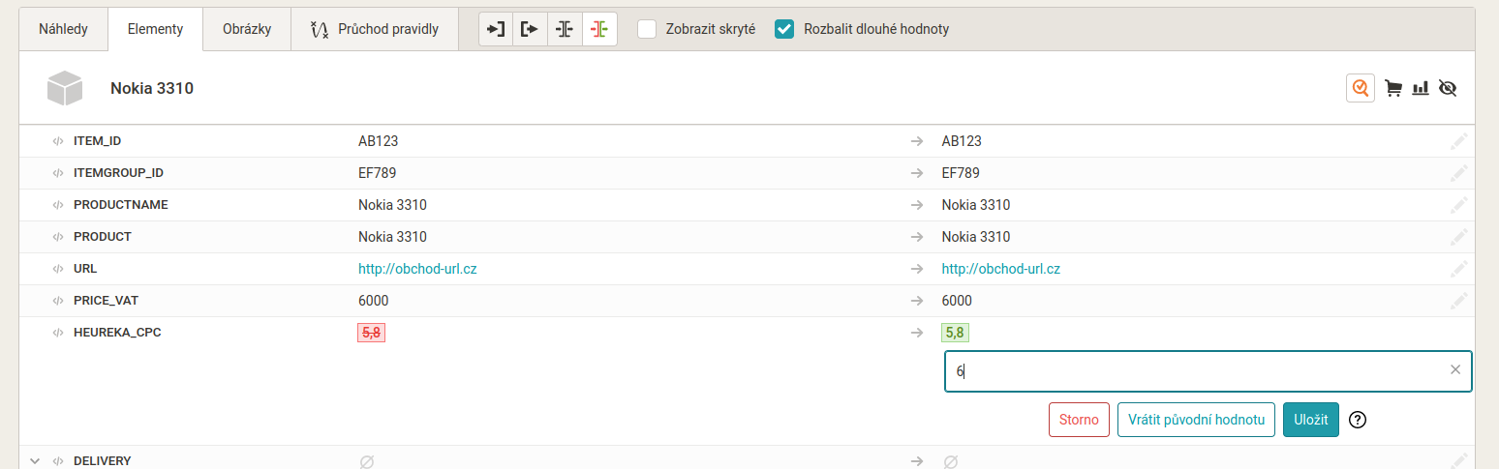
Task: Clear the HEUREKA_CPC input with the X
Action: point(1455,369)
